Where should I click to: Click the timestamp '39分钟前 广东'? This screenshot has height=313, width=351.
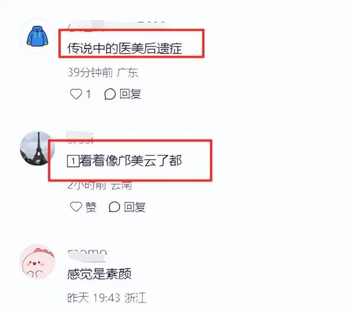[x=103, y=73]
